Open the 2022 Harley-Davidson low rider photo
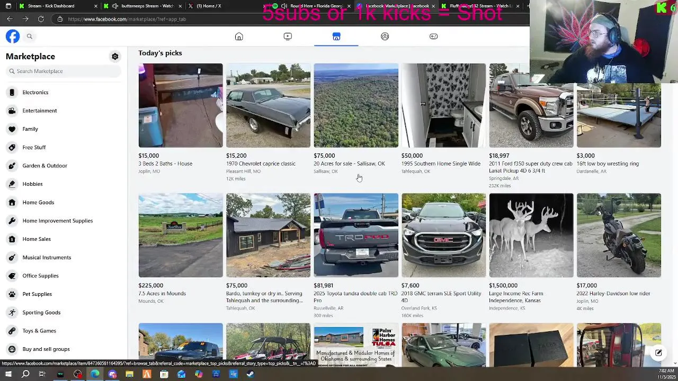The image size is (678, 381). [x=619, y=235]
